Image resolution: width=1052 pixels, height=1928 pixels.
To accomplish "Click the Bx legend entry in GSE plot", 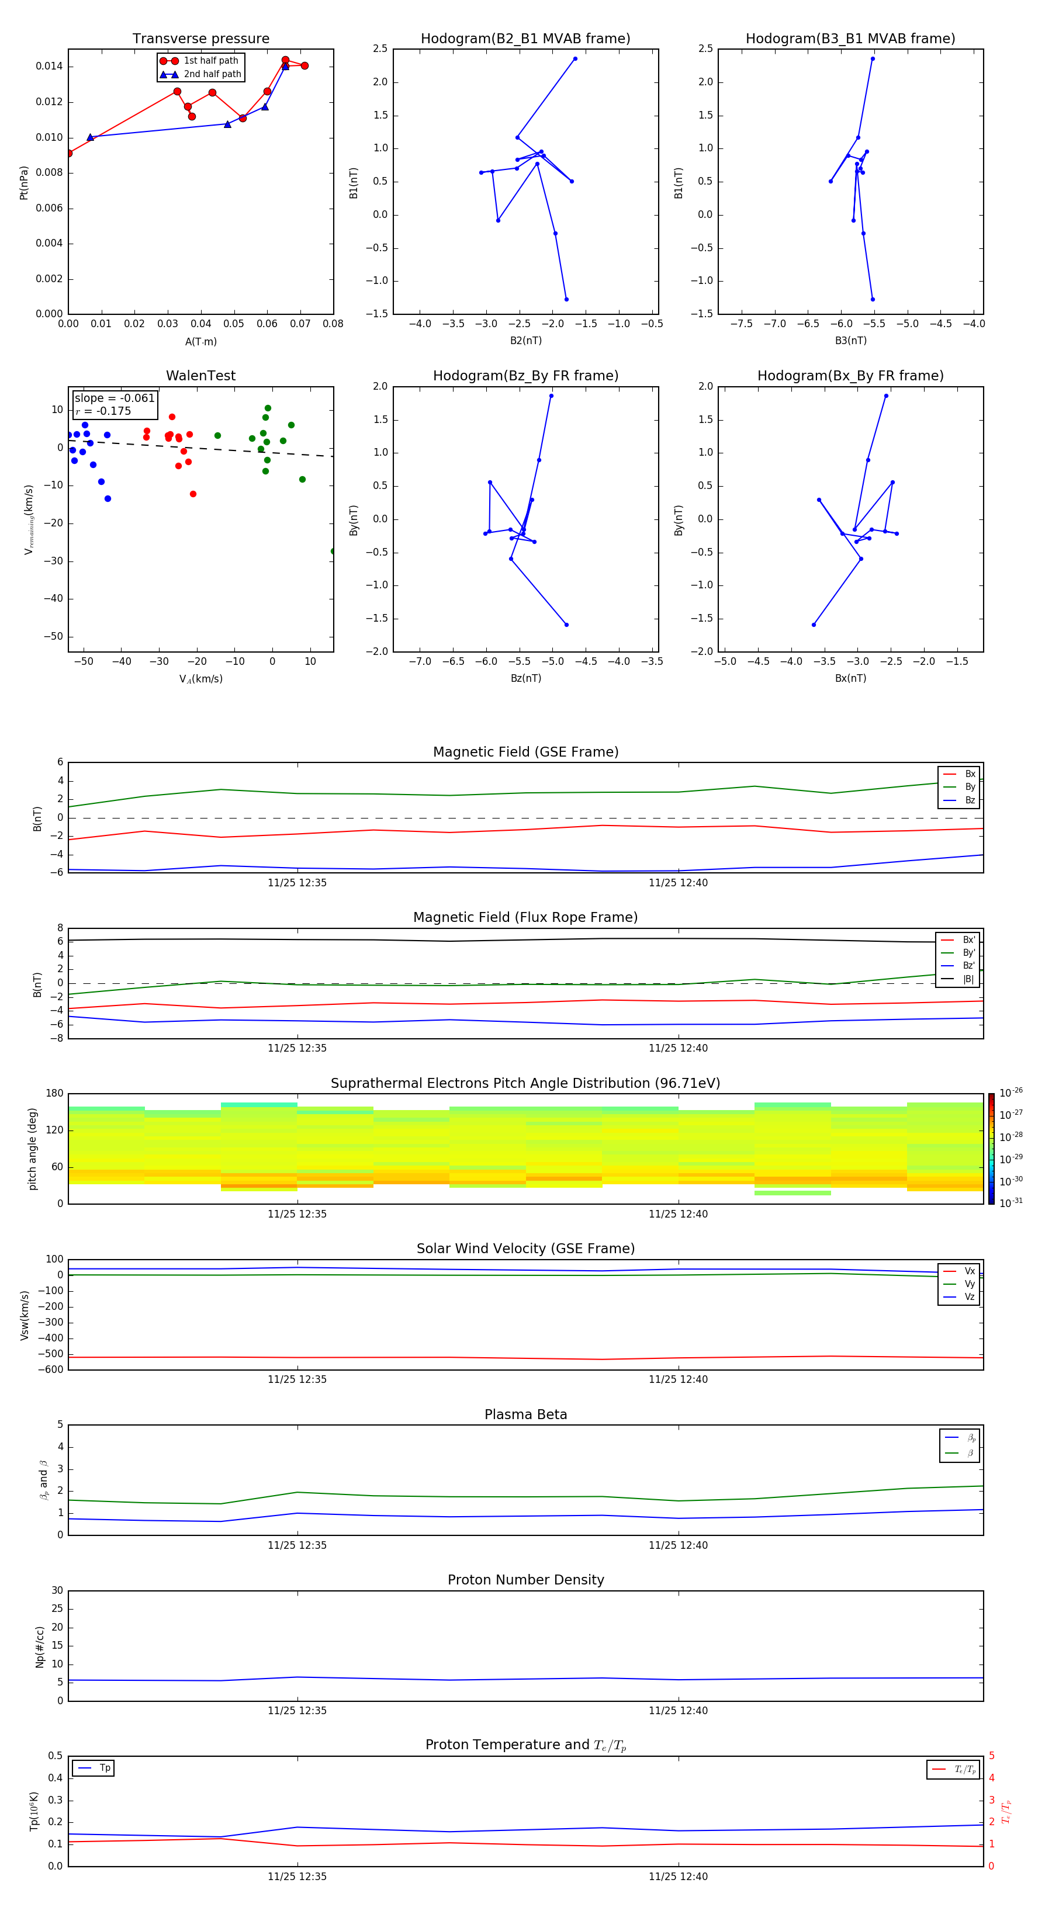I will tap(959, 774).
